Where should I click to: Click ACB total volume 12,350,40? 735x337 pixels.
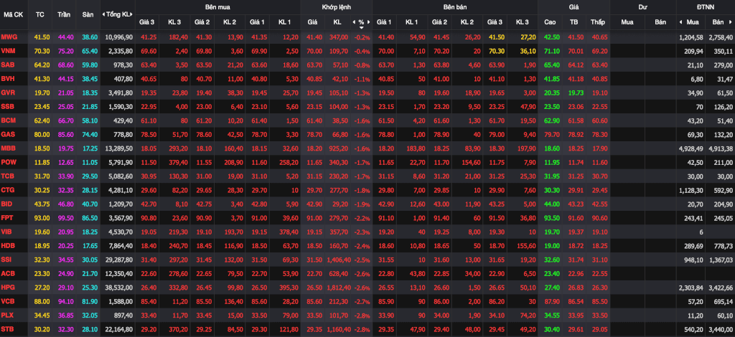point(120,274)
